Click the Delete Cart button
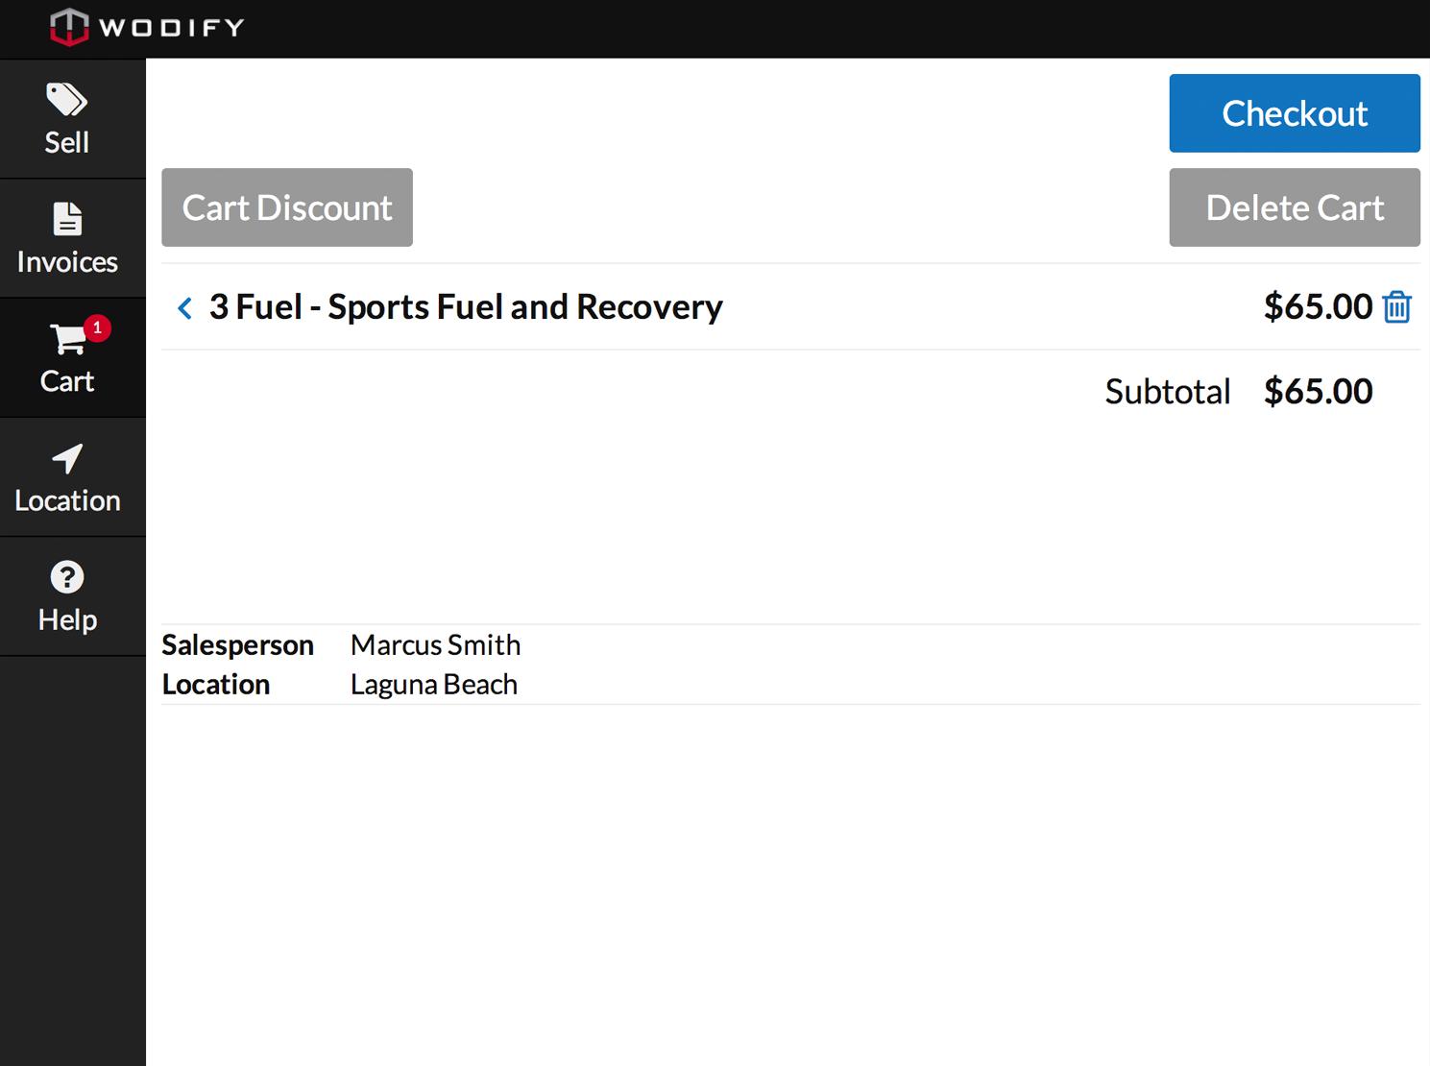The width and height of the screenshot is (1430, 1066). tap(1294, 207)
